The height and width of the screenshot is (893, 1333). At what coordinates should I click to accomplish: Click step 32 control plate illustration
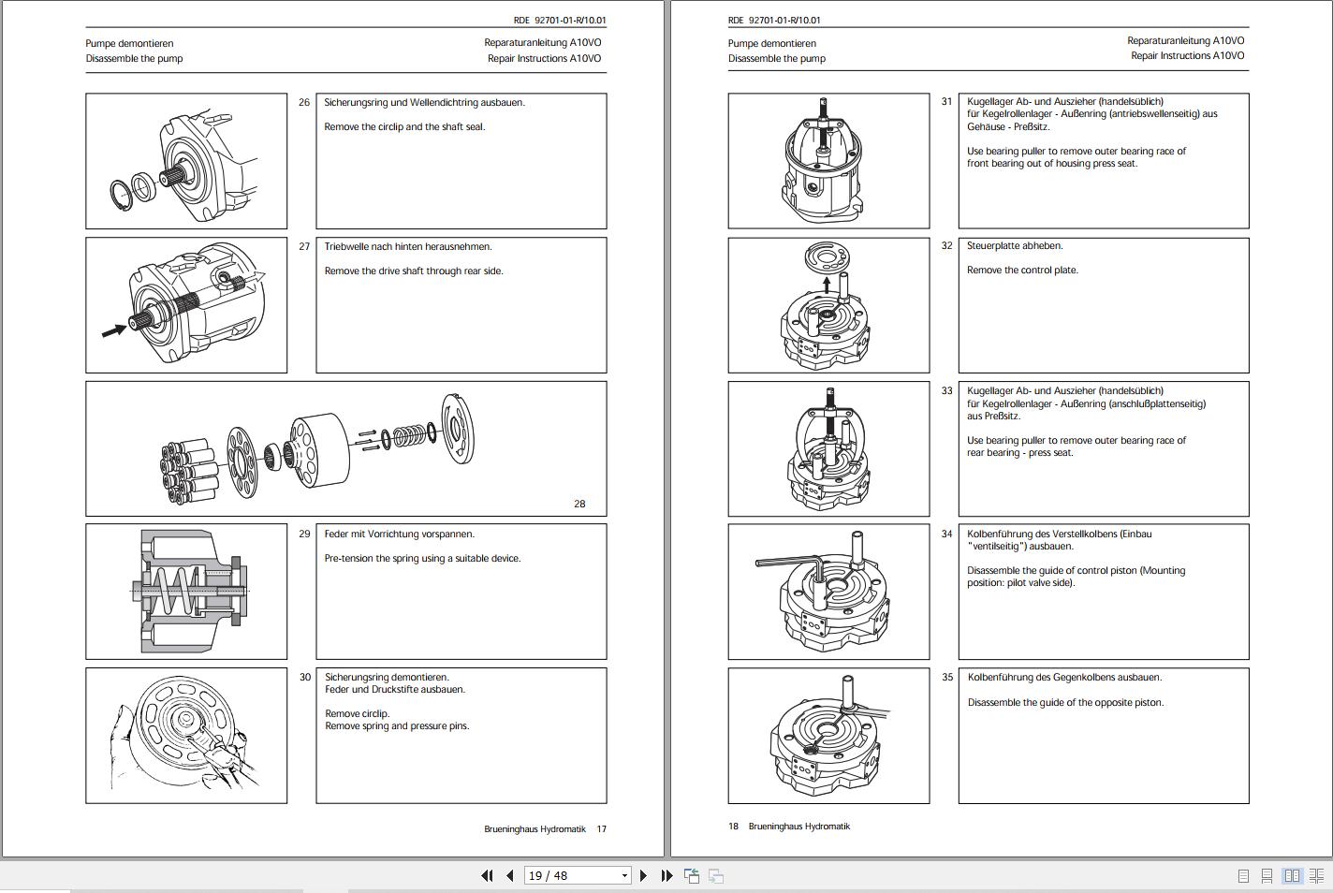828,305
